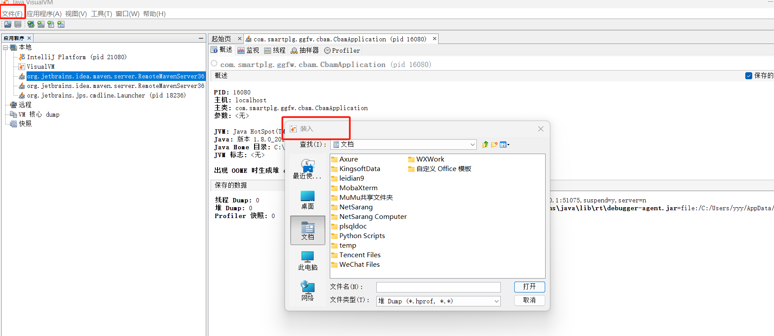Viewport: 774px width, 336px height.
Task: Switch to the 概述 overview subtab
Action: pyautogui.click(x=222, y=50)
